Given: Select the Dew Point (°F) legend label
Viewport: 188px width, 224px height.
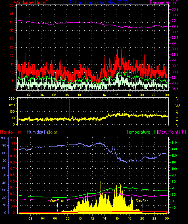Looking at the screenshot, I should [172, 132].
